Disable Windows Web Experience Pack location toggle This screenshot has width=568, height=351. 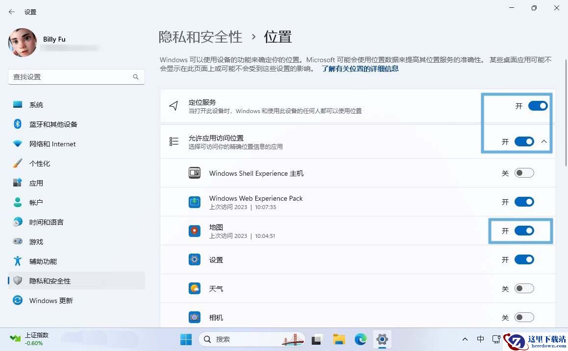coord(524,202)
